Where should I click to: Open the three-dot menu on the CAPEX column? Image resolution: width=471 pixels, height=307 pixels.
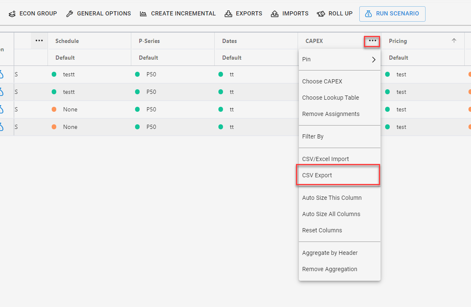pos(372,41)
